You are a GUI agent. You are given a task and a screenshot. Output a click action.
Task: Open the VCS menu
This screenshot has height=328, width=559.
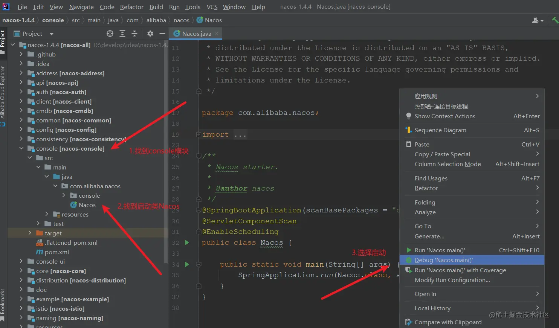[212, 7]
